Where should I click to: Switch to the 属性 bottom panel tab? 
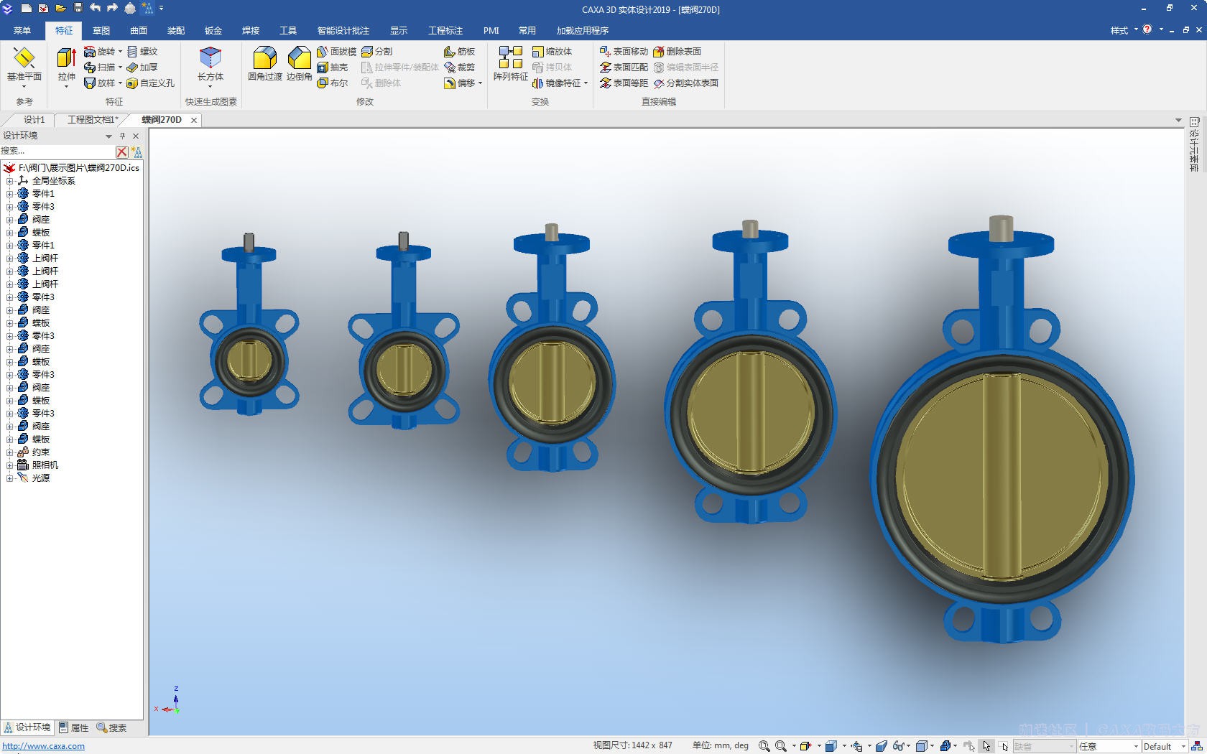tap(74, 727)
